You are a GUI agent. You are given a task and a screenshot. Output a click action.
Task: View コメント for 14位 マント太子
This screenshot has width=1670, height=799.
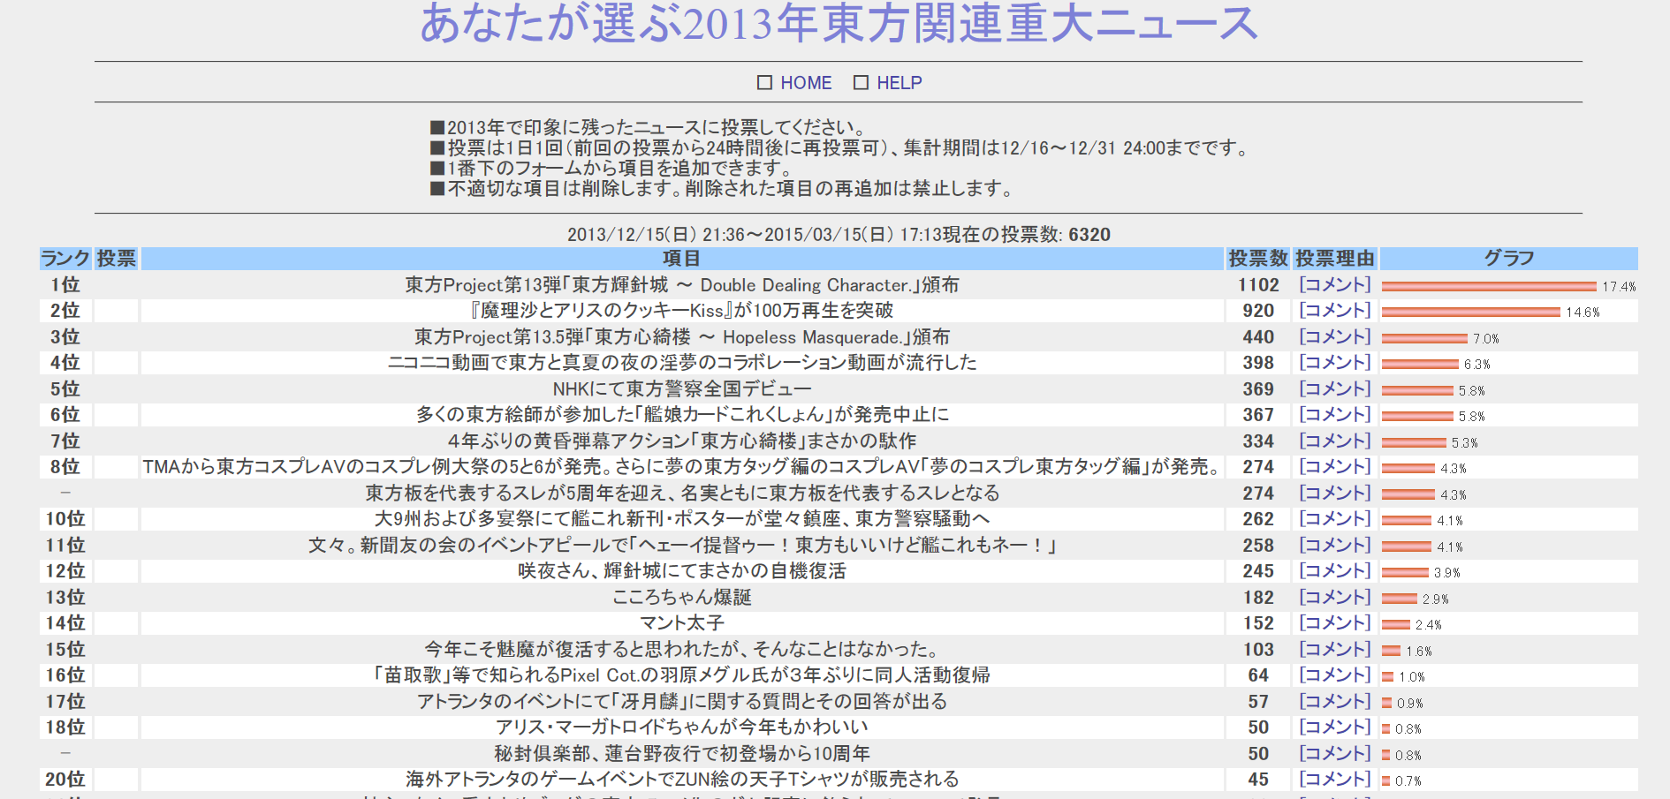pyautogui.click(x=1334, y=623)
